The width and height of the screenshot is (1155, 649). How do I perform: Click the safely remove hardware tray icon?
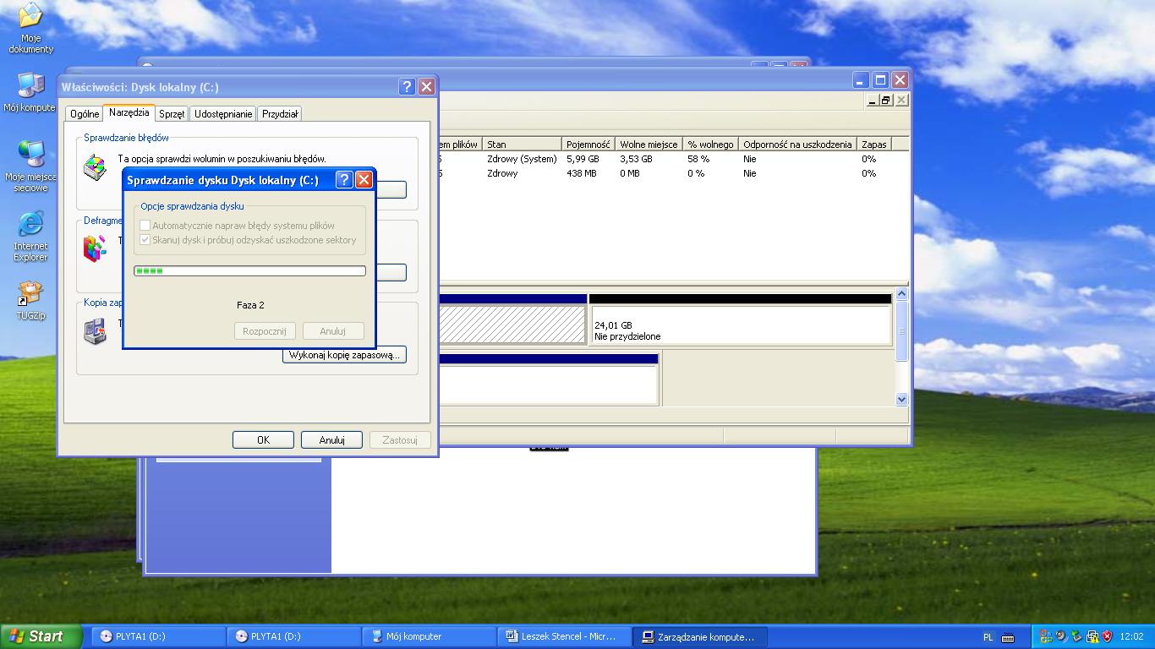coord(1076,636)
